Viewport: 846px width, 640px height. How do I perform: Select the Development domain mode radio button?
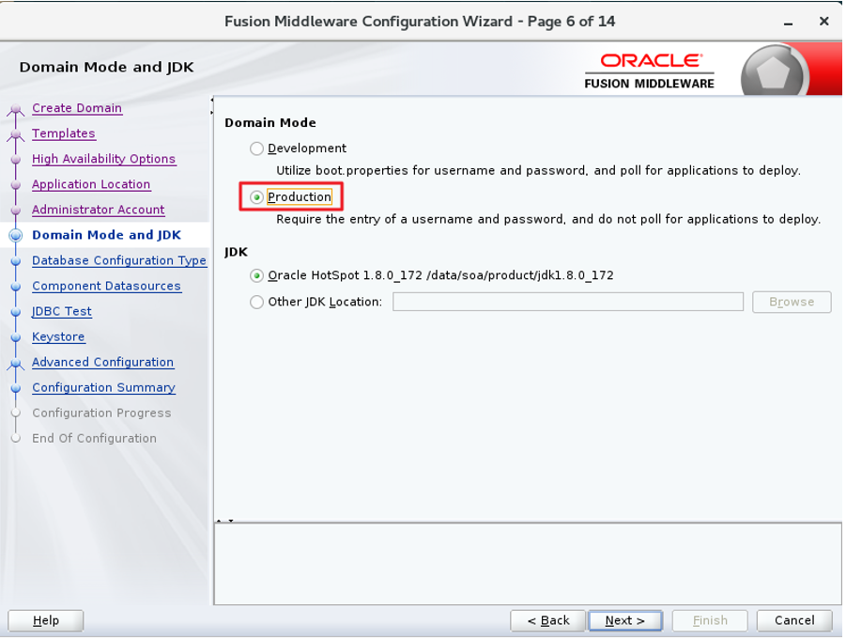[257, 148]
